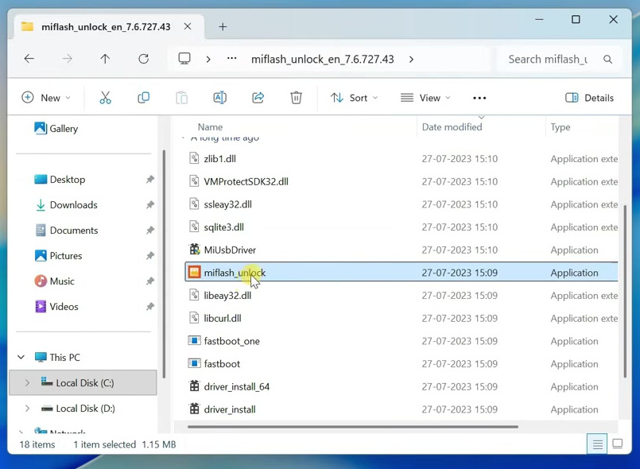Unpin Desktop using its pin icon
Image resolution: width=640 pixels, height=469 pixels.
[150, 179]
